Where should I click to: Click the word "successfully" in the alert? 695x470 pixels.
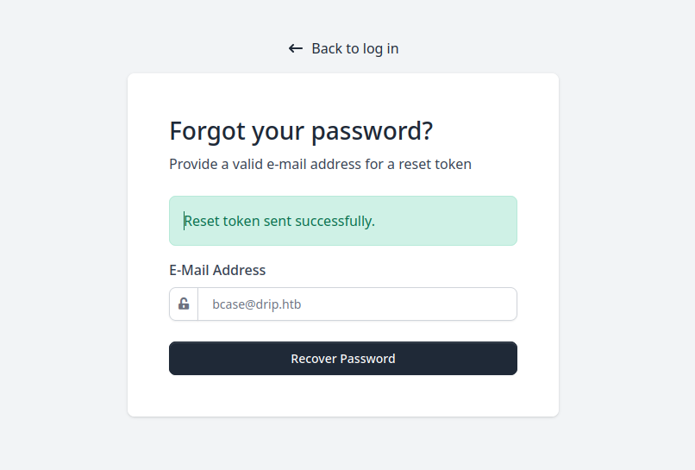(335, 221)
